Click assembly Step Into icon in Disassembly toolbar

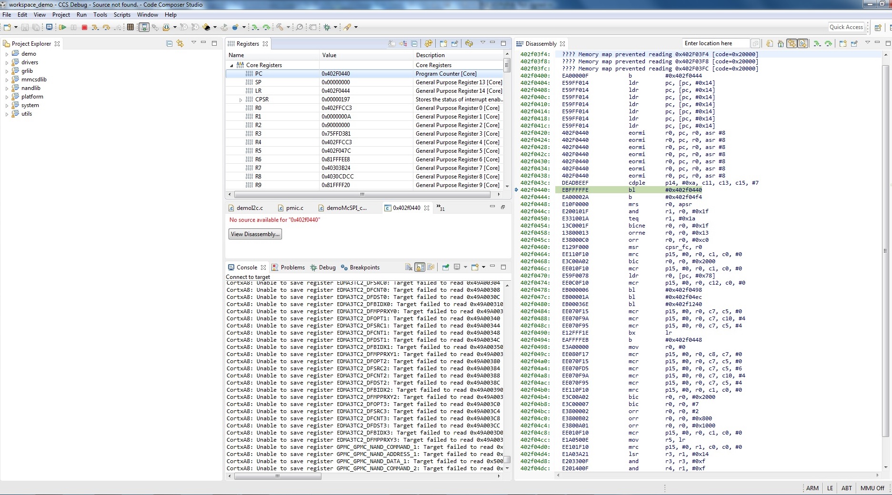[x=817, y=43]
